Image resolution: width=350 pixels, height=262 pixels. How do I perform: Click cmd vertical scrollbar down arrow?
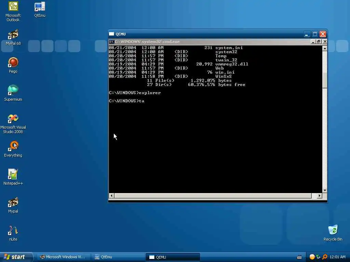(325, 190)
